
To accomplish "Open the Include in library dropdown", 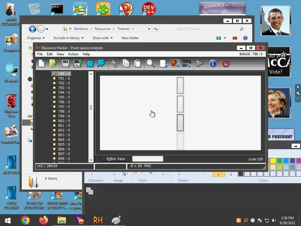I will [68, 38].
